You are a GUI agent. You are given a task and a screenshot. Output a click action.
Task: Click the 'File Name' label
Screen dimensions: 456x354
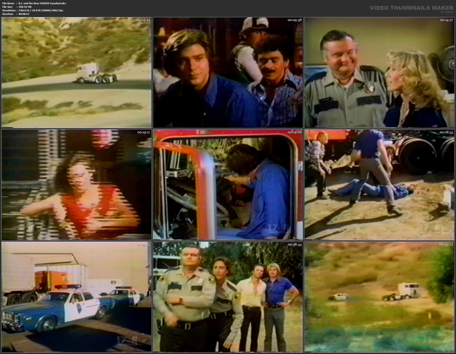8,3
